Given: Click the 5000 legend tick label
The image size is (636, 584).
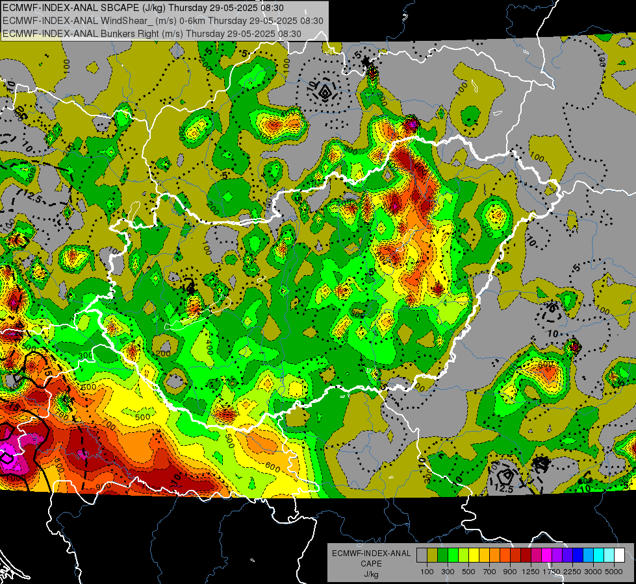Looking at the screenshot, I should (614, 572).
